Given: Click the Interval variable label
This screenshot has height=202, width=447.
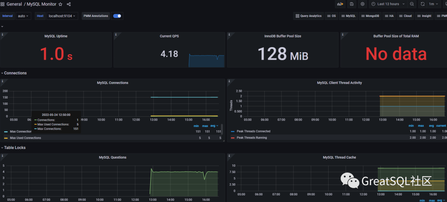Looking at the screenshot, I should click(7, 16).
